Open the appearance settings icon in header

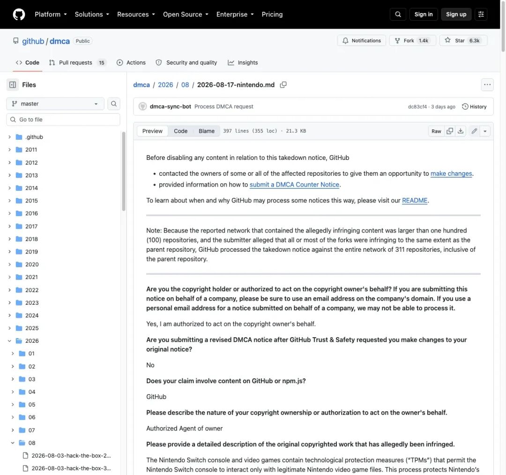click(481, 14)
